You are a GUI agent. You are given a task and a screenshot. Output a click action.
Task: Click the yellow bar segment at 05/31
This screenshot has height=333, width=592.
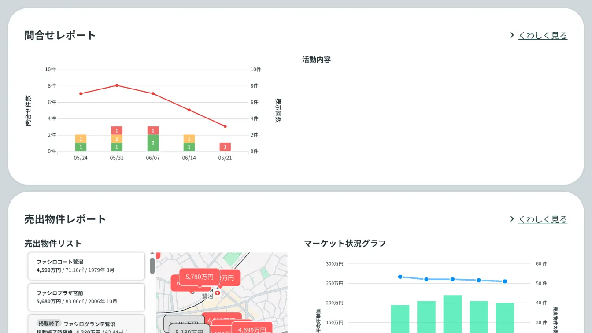point(117,139)
